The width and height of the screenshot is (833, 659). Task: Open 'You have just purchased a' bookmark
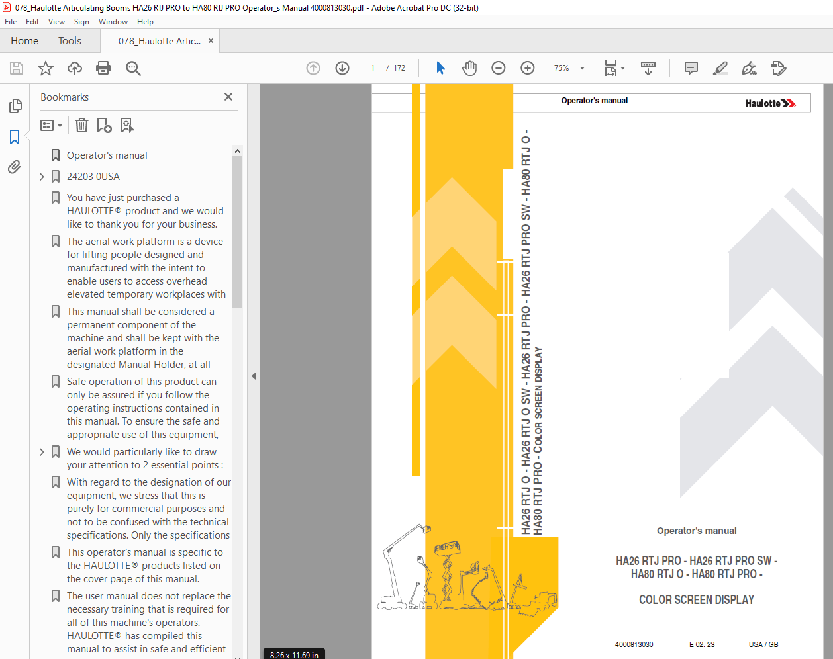145,211
